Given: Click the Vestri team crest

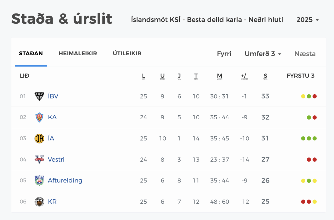Looking at the screenshot, I should click(39, 160).
